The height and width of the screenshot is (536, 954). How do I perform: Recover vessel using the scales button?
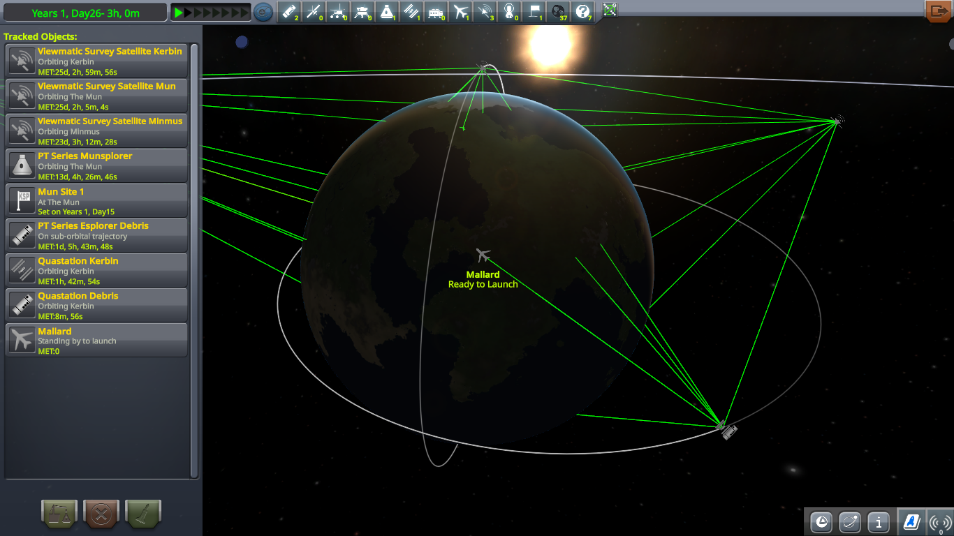pyautogui.click(x=59, y=514)
